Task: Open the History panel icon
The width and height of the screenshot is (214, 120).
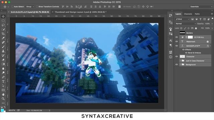Action: point(171,16)
